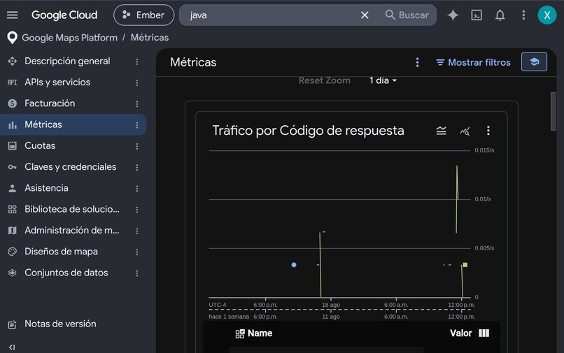The height and width of the screenshot is (353, 564).
Task: Click the Buscar search button
Action: (407, 15)
